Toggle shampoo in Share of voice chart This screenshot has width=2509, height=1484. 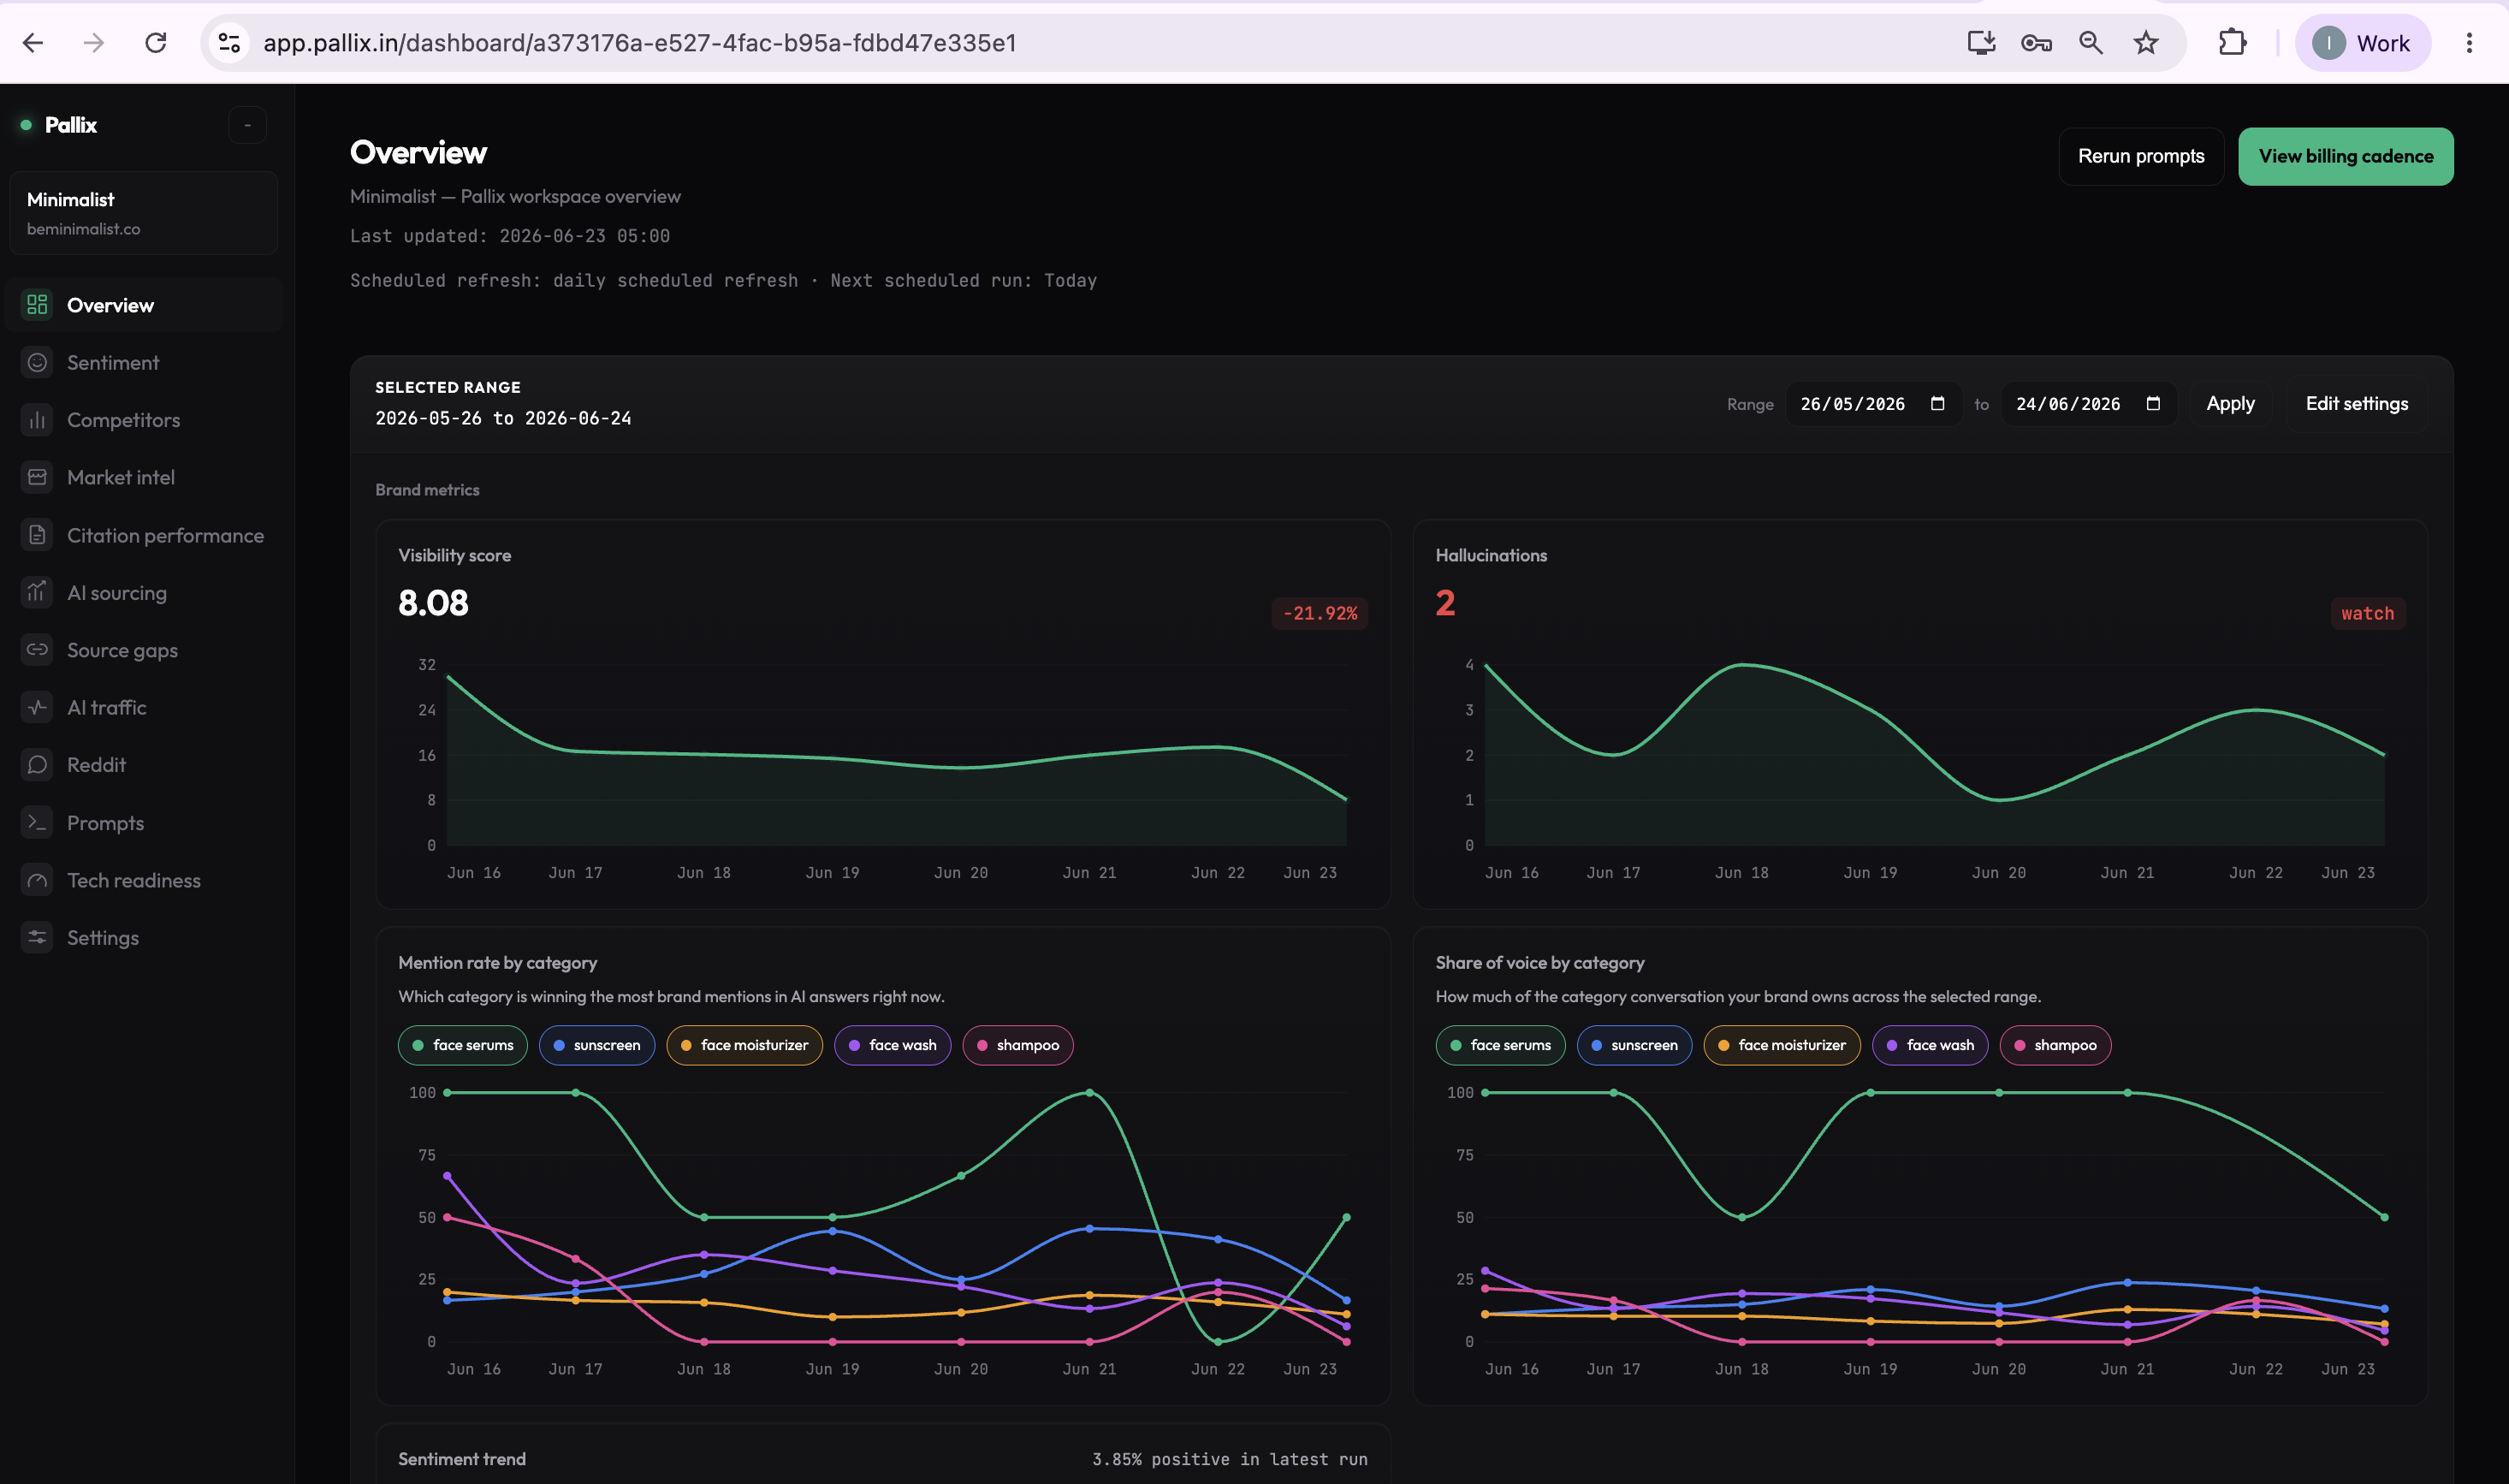2055,1045
